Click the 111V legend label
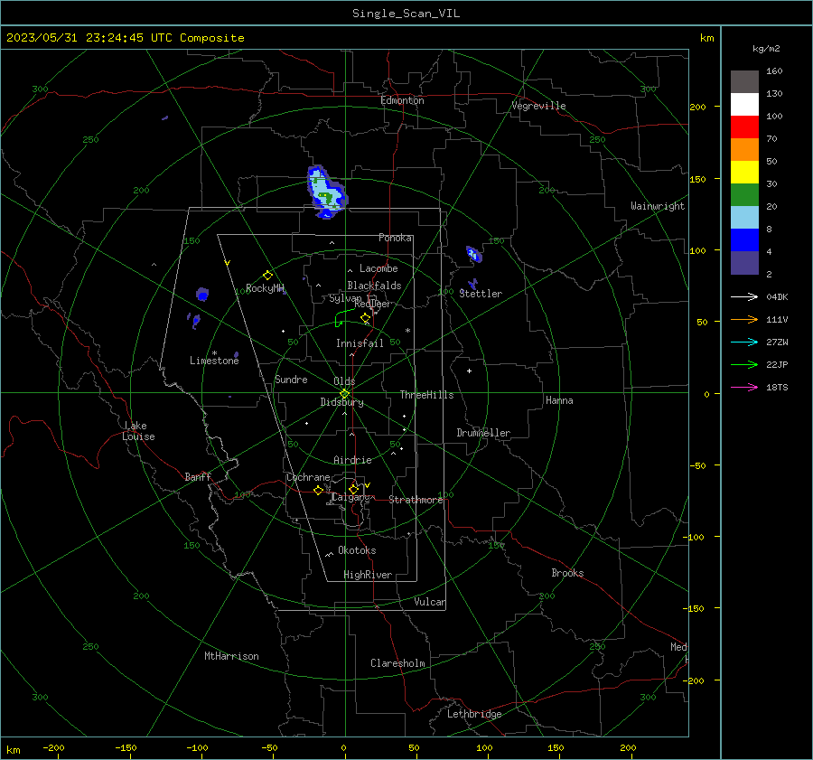813x760 pixels. coord(777,320)
